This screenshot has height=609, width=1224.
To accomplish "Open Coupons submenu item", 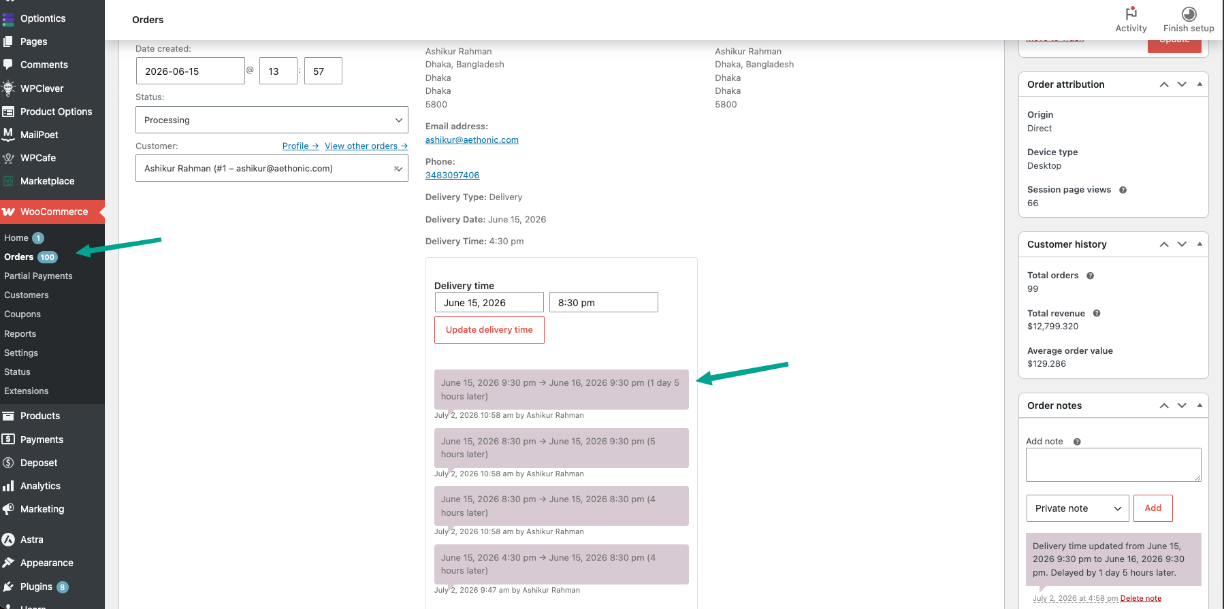I will click(x=22, y=314).
